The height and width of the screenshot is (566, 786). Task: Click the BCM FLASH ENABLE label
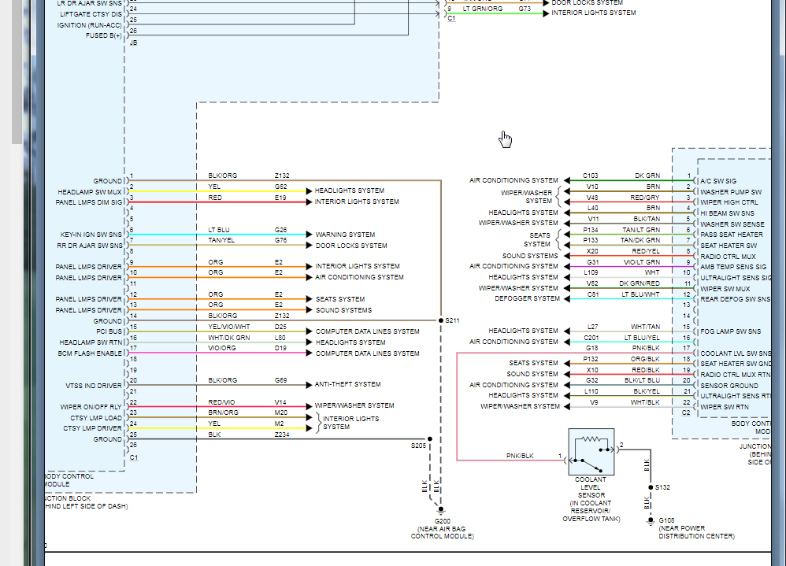tap(89, 353)
